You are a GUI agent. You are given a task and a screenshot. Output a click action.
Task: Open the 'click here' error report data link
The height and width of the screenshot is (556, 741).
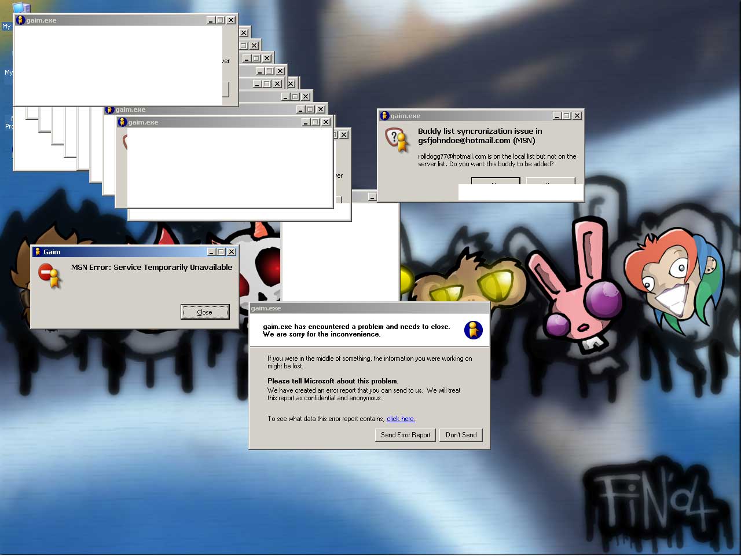click(401, 419)
